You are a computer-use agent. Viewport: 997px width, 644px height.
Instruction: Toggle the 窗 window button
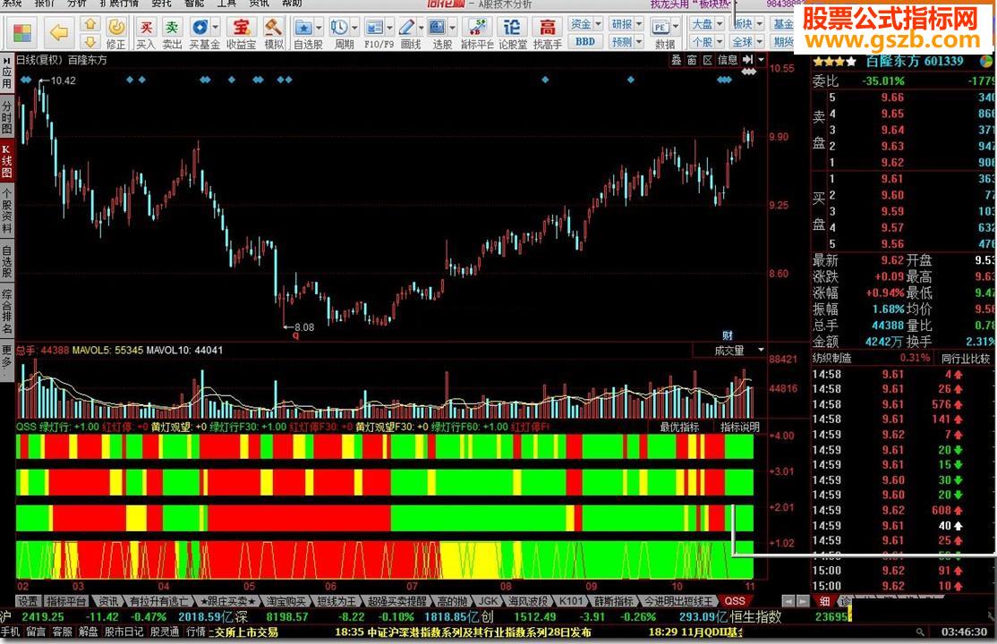tap(692, 60)
